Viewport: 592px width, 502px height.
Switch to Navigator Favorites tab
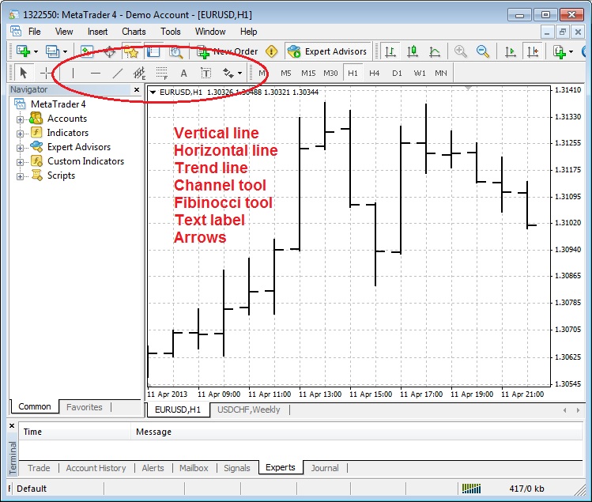(85, 407)
